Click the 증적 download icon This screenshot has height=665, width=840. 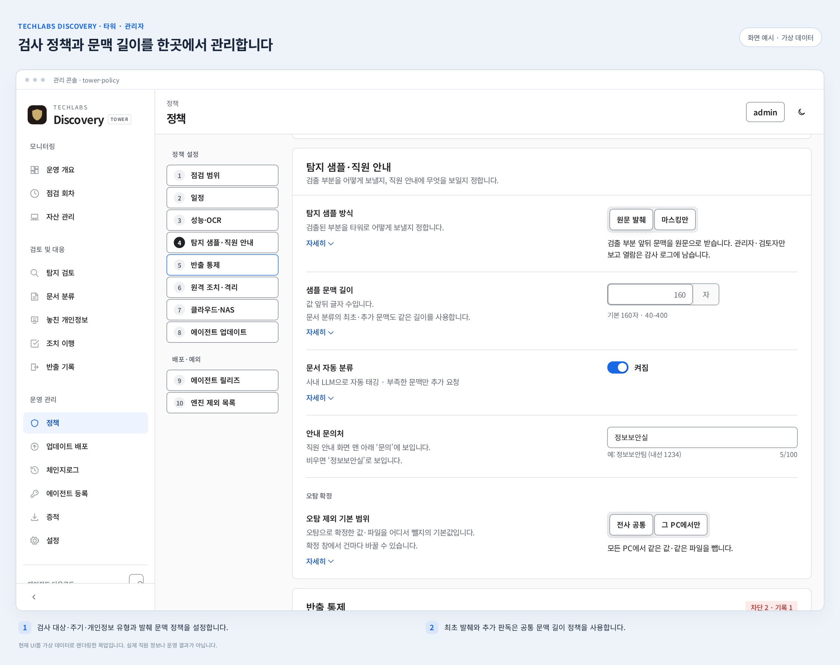pos(35,517)
